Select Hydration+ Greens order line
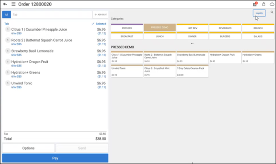The height and width of the screenshot is (164, 276). [x=55, y=74]
